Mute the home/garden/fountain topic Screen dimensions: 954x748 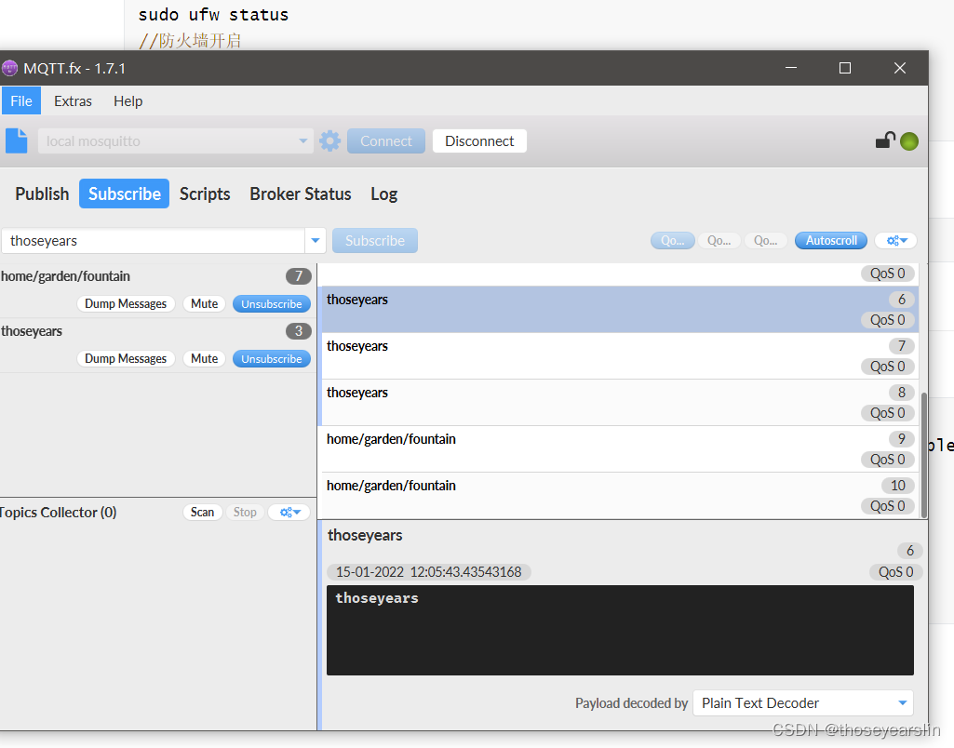[205, 304]
